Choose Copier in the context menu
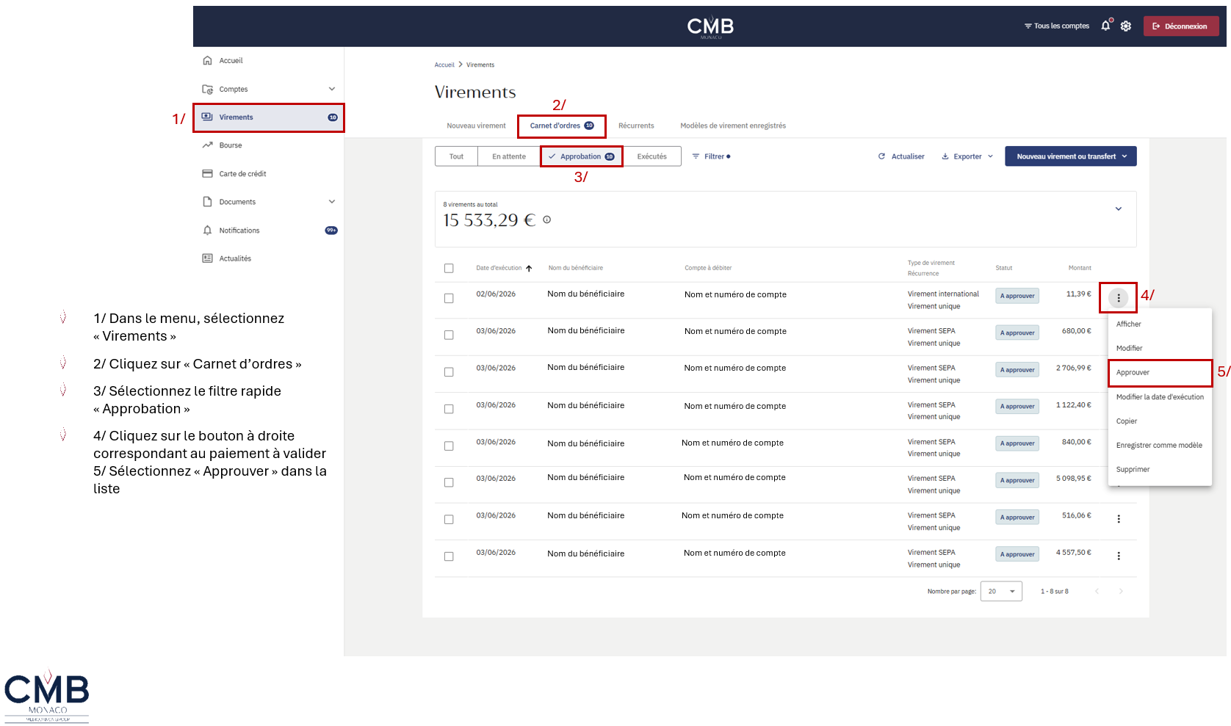The width and height of the screenshot is (1231, 726). tap(1160, 421)
